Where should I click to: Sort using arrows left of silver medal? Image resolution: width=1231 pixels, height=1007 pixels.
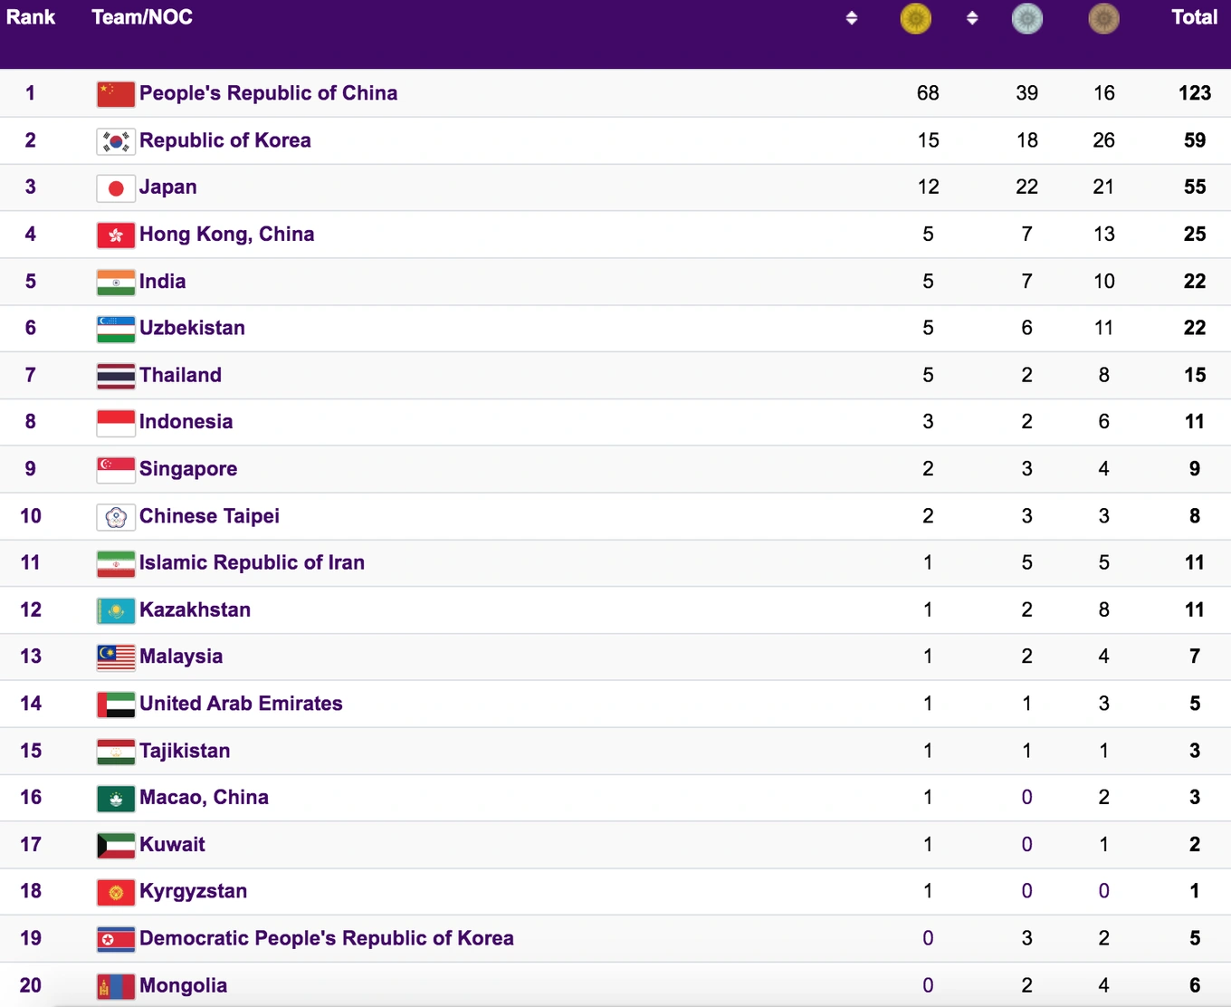point(972,18)
